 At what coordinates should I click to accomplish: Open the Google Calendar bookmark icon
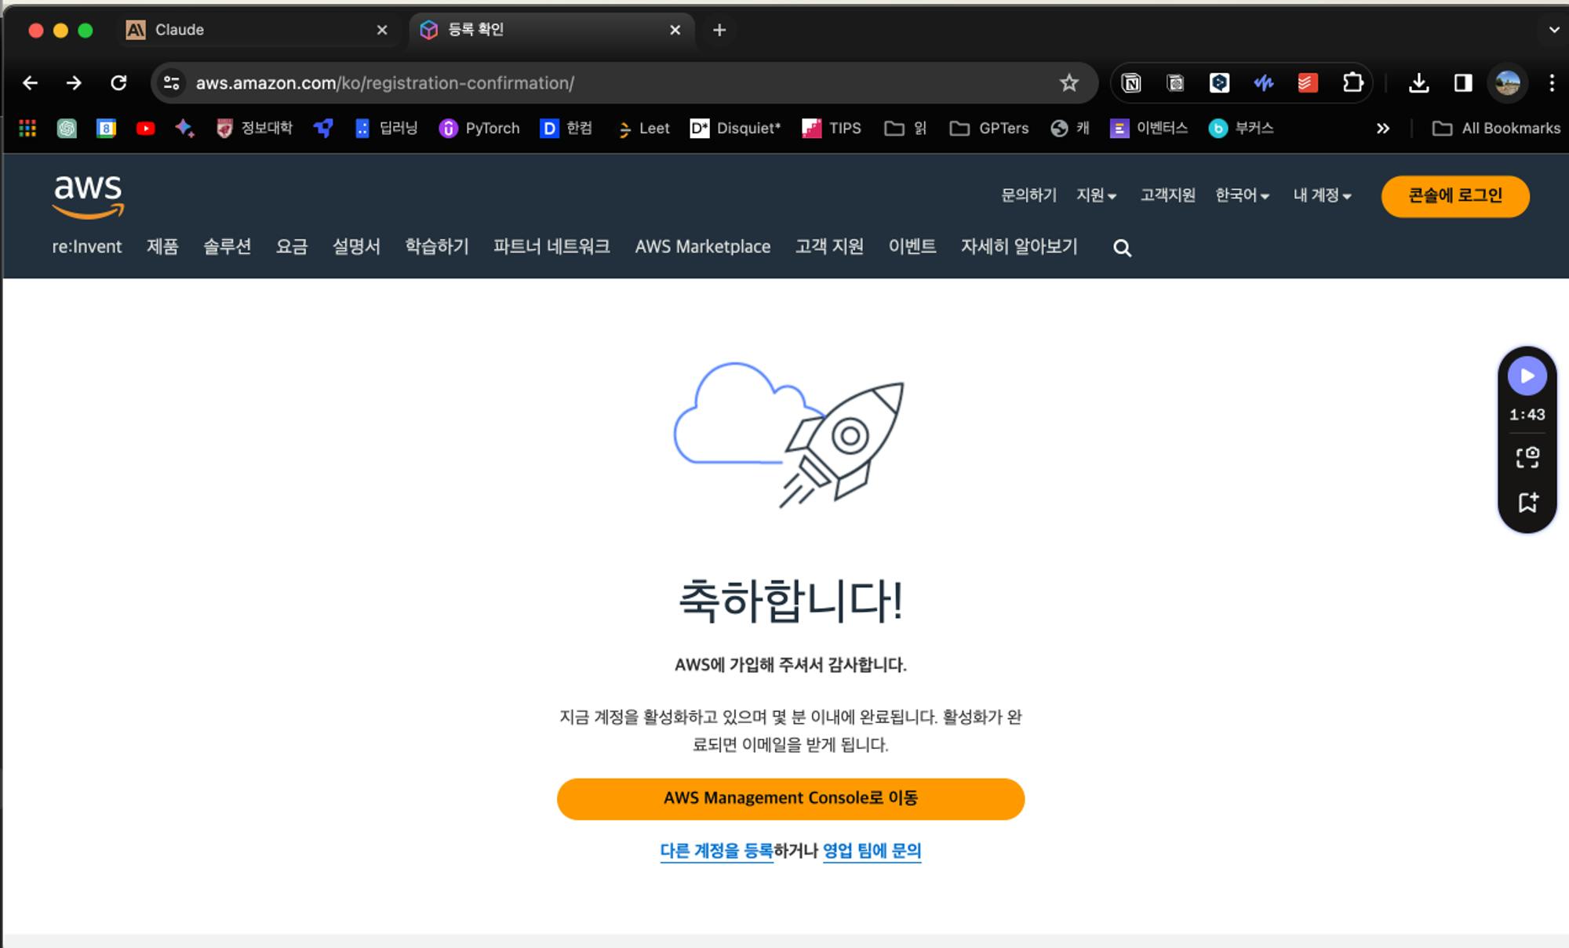106,128
